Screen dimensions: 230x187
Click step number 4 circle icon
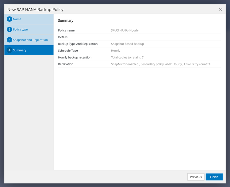tap(10, 50)
